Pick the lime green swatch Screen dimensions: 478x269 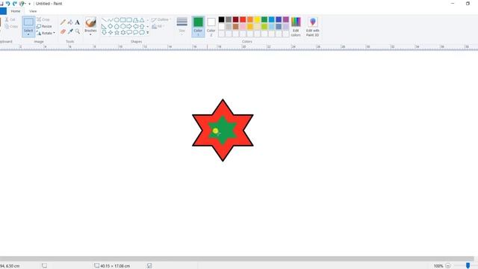[264, 27]
